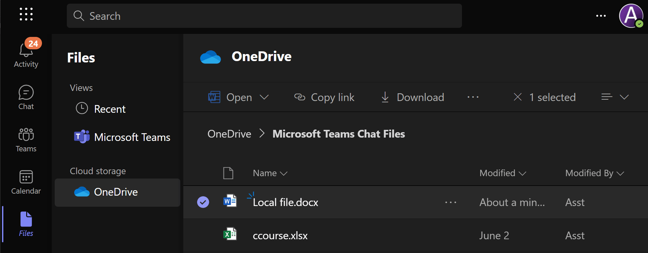Expand the Modified By column dropdown
Viewport: 648px width, 253px height.
pyautogui.click(x=620, y=173)
